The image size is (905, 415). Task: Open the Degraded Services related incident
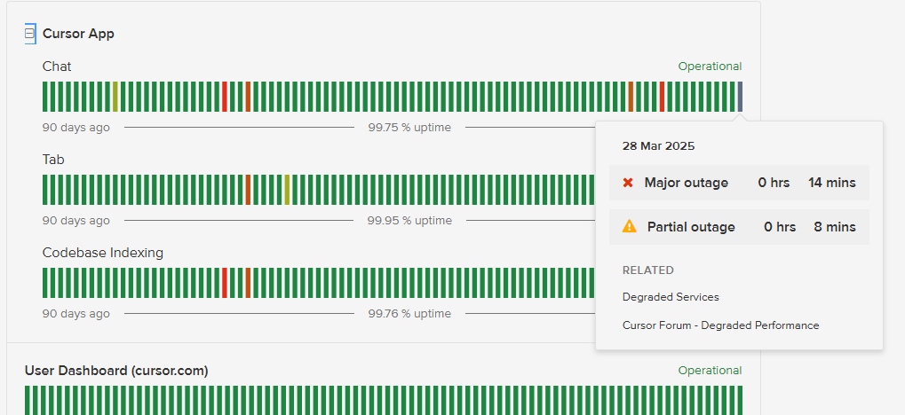[x=671, y=297]
